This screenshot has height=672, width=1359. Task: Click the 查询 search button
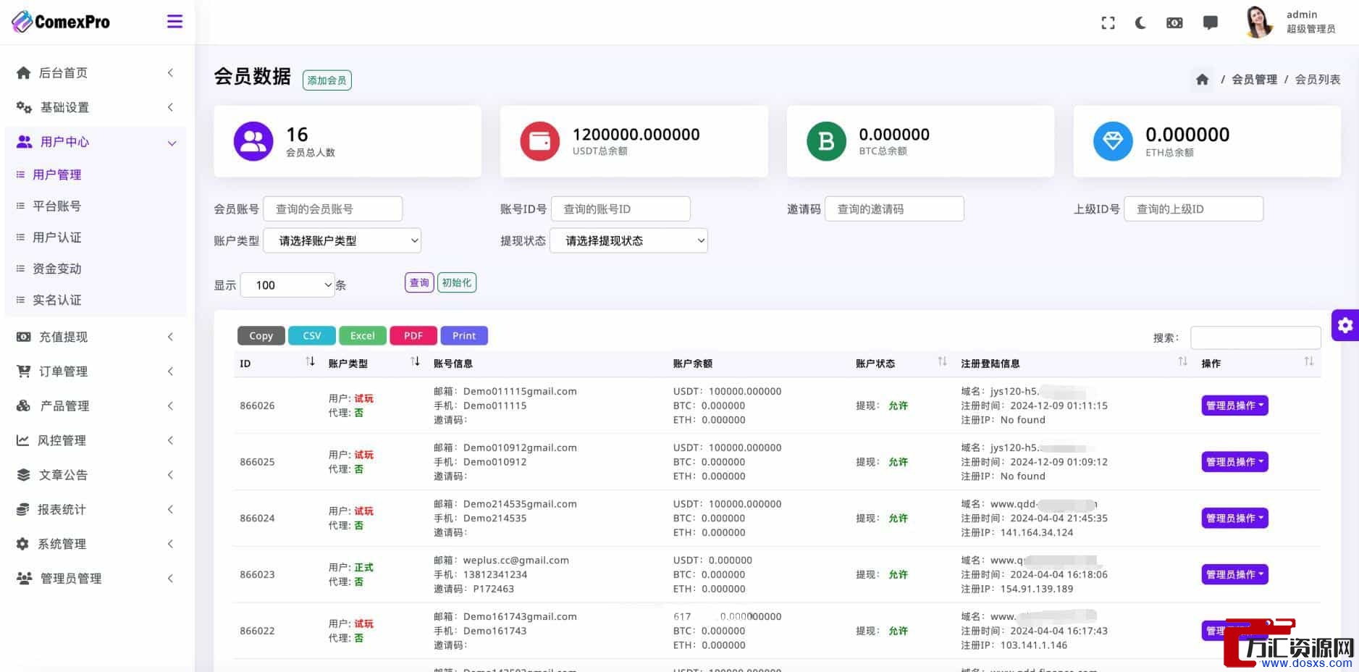tap(419, 282)
